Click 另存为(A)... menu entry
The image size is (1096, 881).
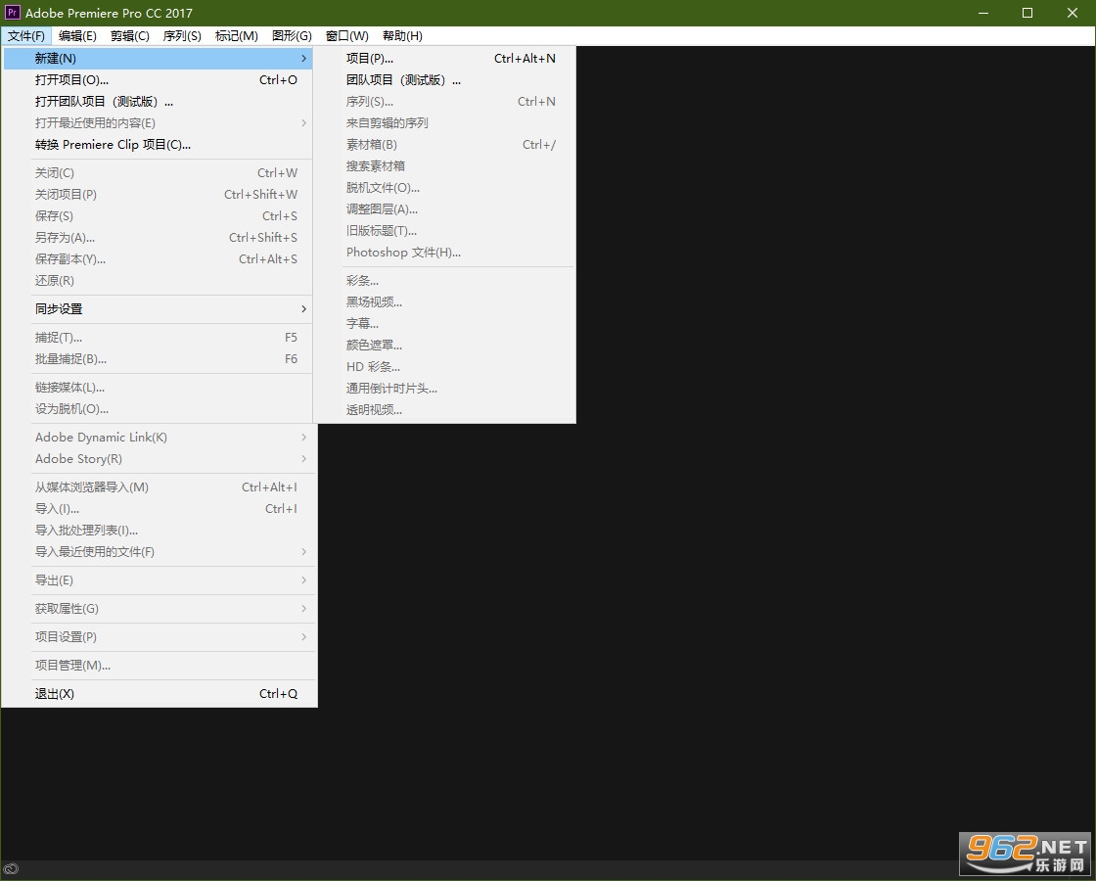[158, 238]
